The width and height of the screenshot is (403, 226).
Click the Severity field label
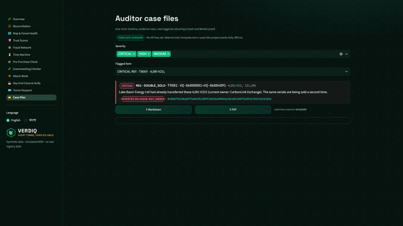(x=120, y=46)
